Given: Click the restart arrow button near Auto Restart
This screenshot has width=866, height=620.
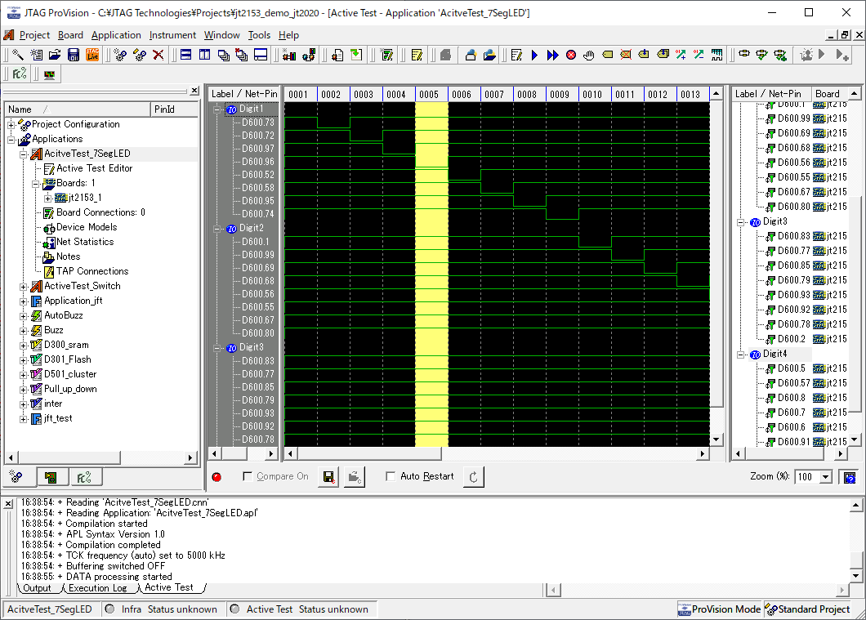Looking at the screenshot, I should 474,476.
